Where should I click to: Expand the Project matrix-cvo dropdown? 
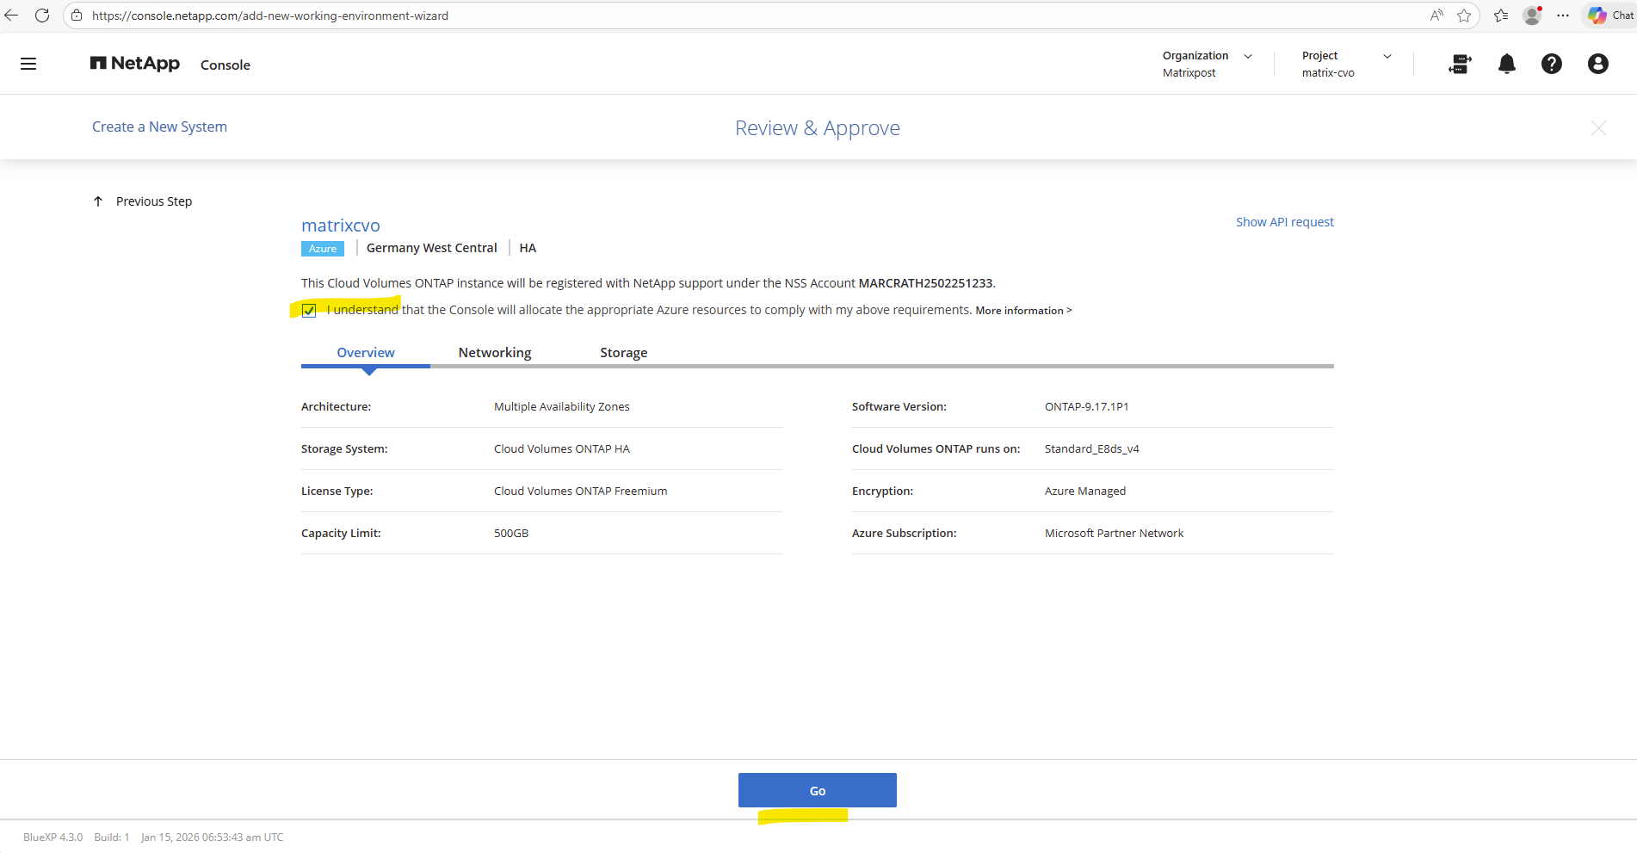(x=1346, y=64)
